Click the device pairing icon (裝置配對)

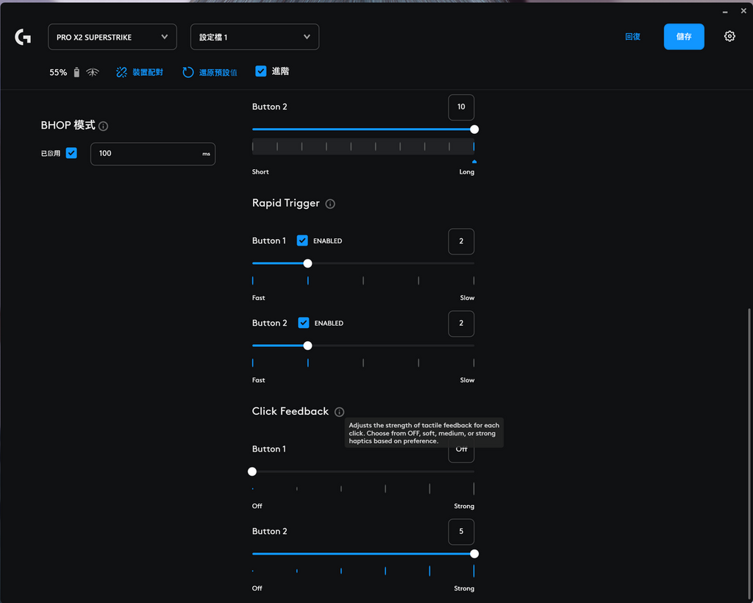pyautogui.click(x=122, y=72)
